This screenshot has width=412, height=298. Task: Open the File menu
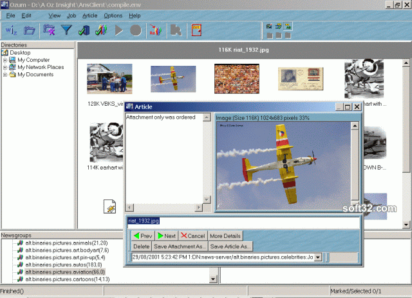pyautogui.click(x=10, y=15)
